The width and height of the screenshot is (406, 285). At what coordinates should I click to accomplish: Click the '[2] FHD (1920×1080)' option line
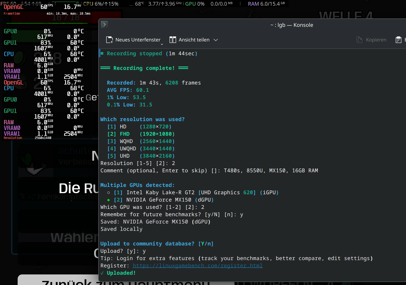pos(141,134)
